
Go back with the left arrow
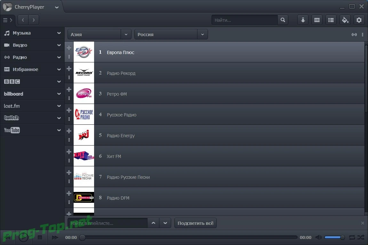pos(23,20)
